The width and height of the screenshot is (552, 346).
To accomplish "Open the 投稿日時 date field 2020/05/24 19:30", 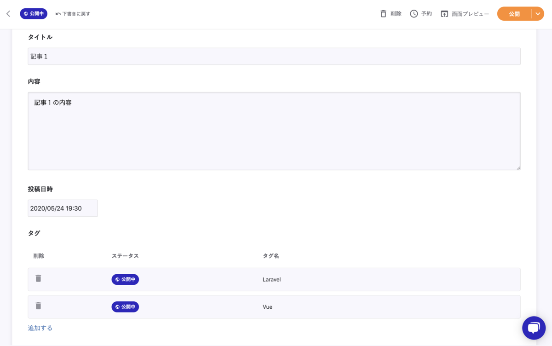I will click(63, 208).
